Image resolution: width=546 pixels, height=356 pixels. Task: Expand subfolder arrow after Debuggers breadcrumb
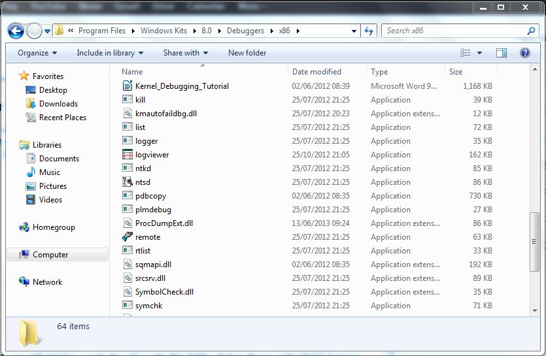click(272, 31)
